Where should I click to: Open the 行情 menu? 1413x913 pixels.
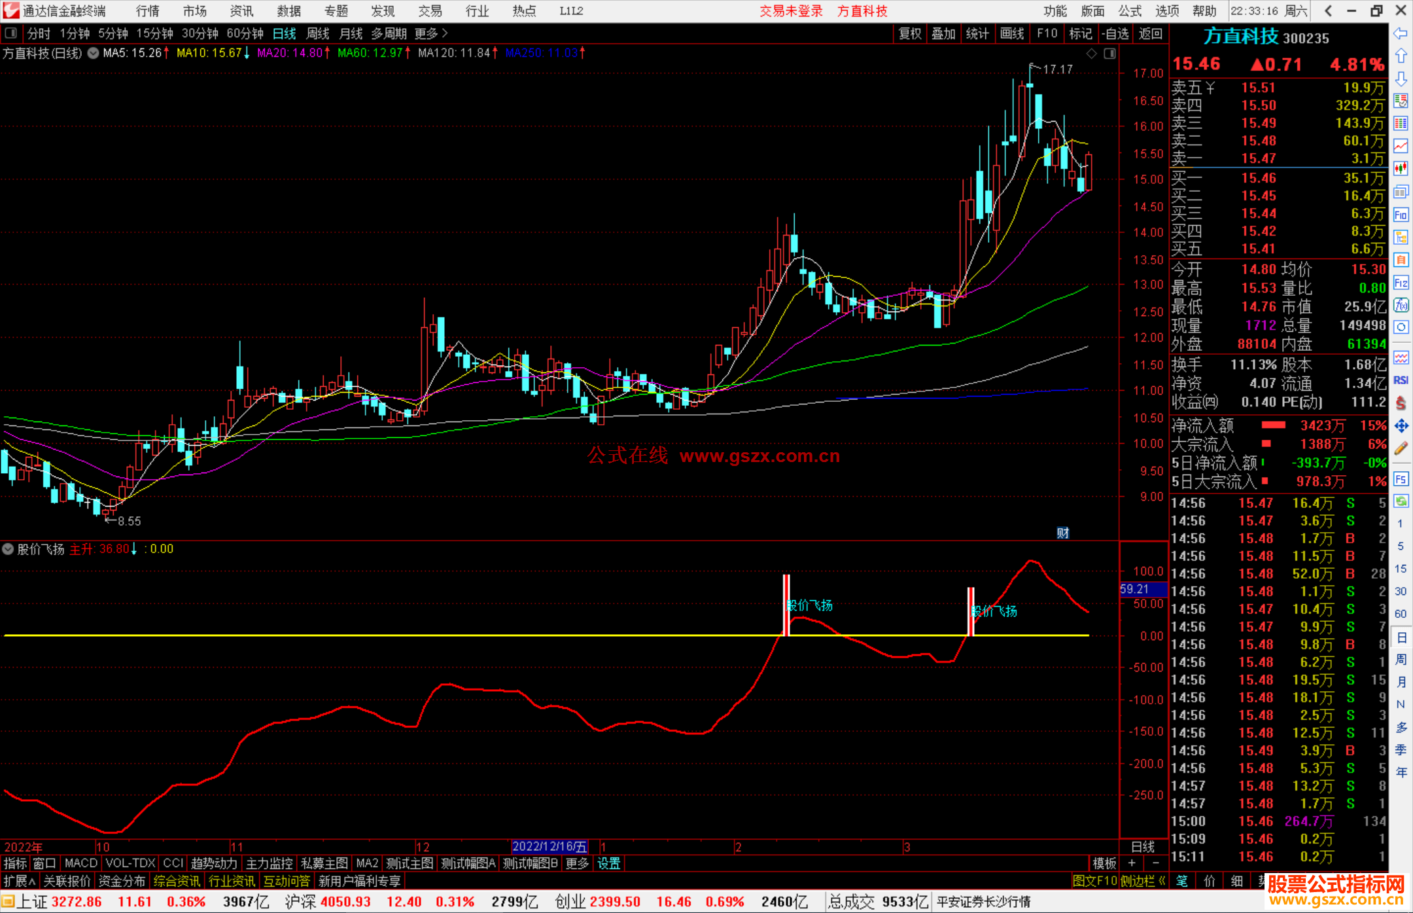point(148,11)
